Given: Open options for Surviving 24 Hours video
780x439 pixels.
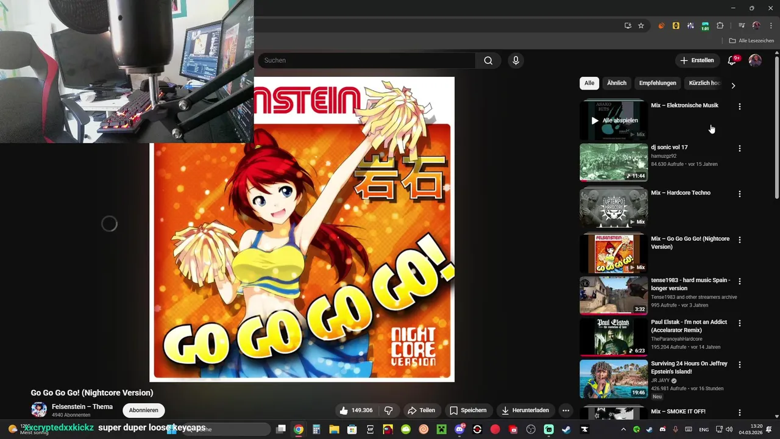Looking at the screenshot, I should 740,365.
